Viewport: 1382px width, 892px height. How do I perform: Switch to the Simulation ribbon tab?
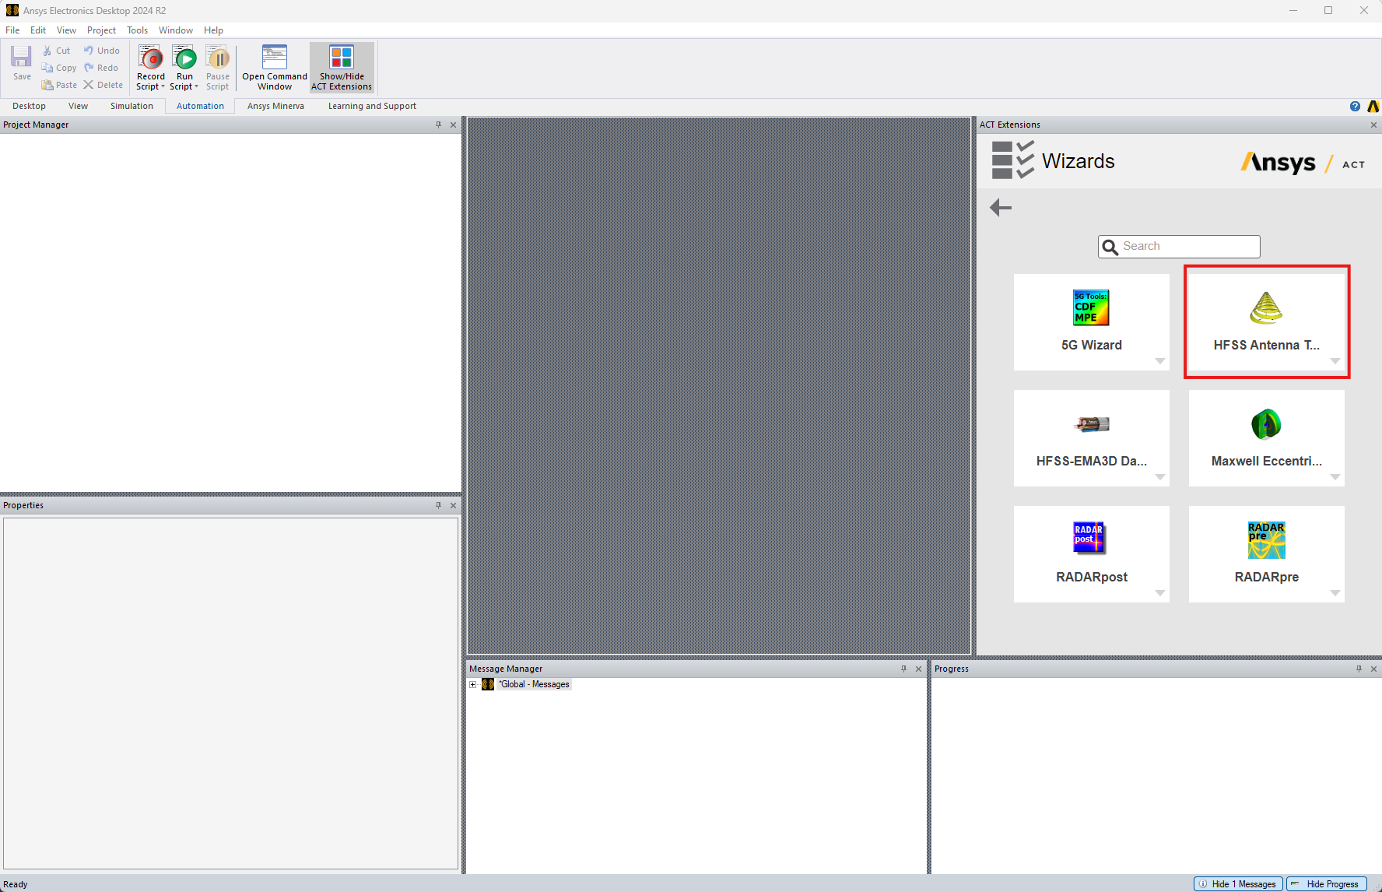click(x=132, y=106)
